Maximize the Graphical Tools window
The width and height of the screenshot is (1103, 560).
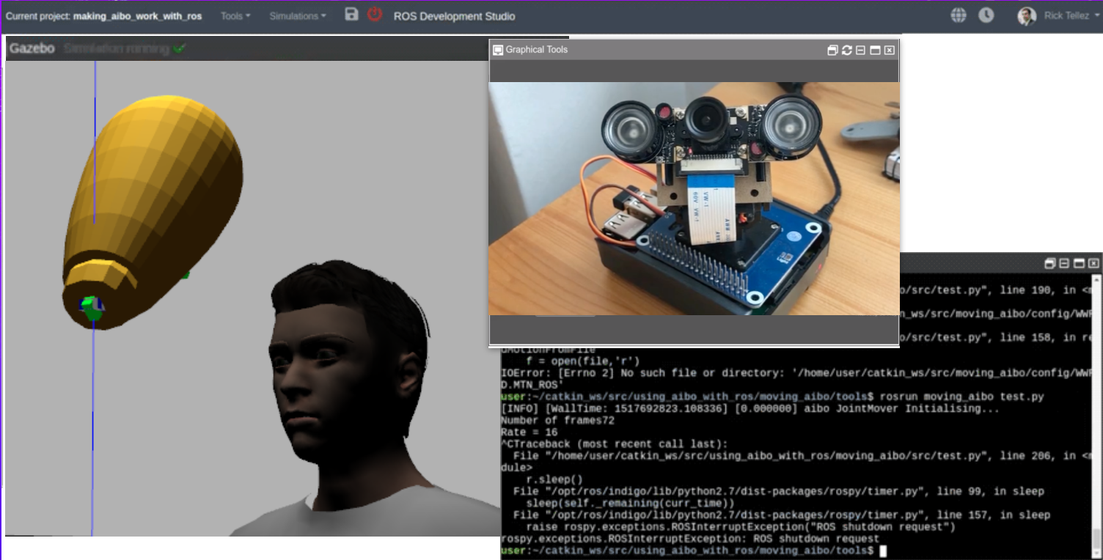(875, 50)
